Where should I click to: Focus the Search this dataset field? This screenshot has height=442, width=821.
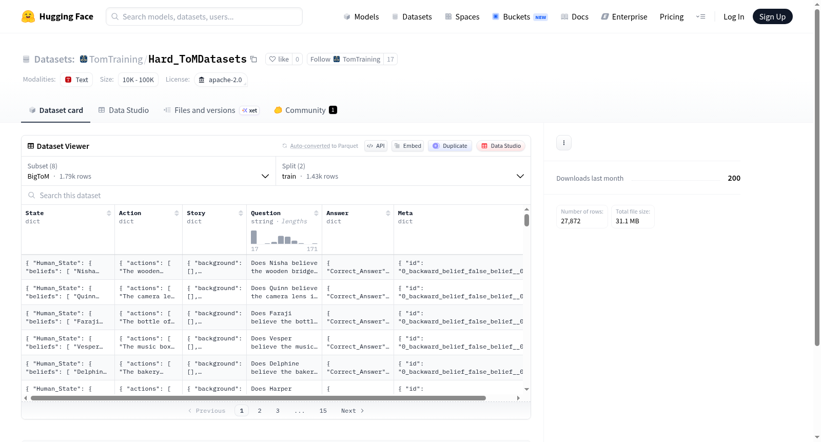tap(276, 195)
